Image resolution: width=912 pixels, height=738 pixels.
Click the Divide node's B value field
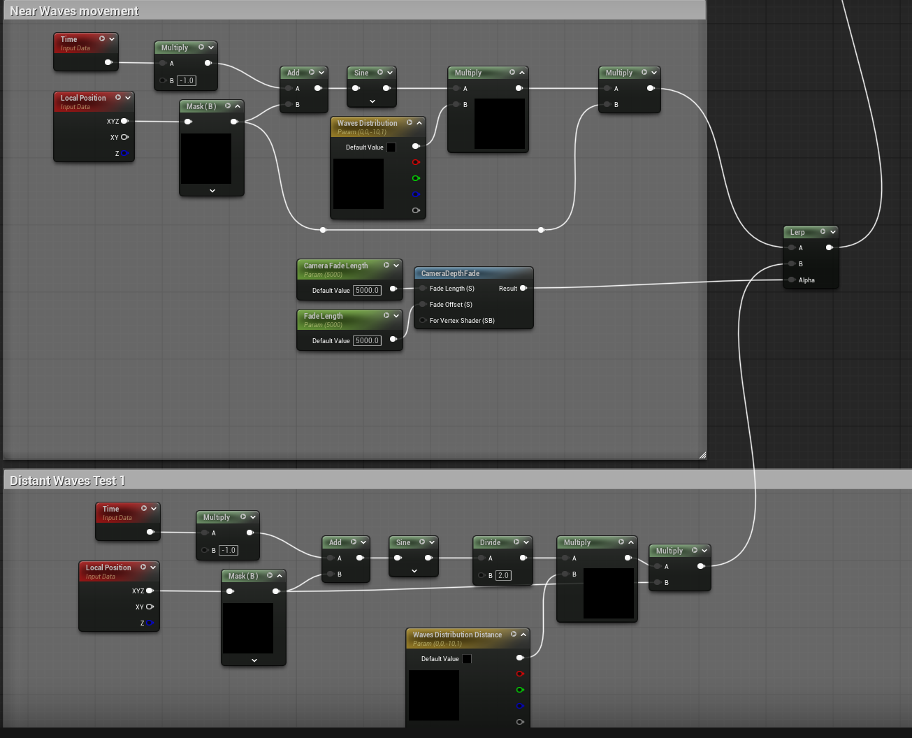tap(503, 575)
